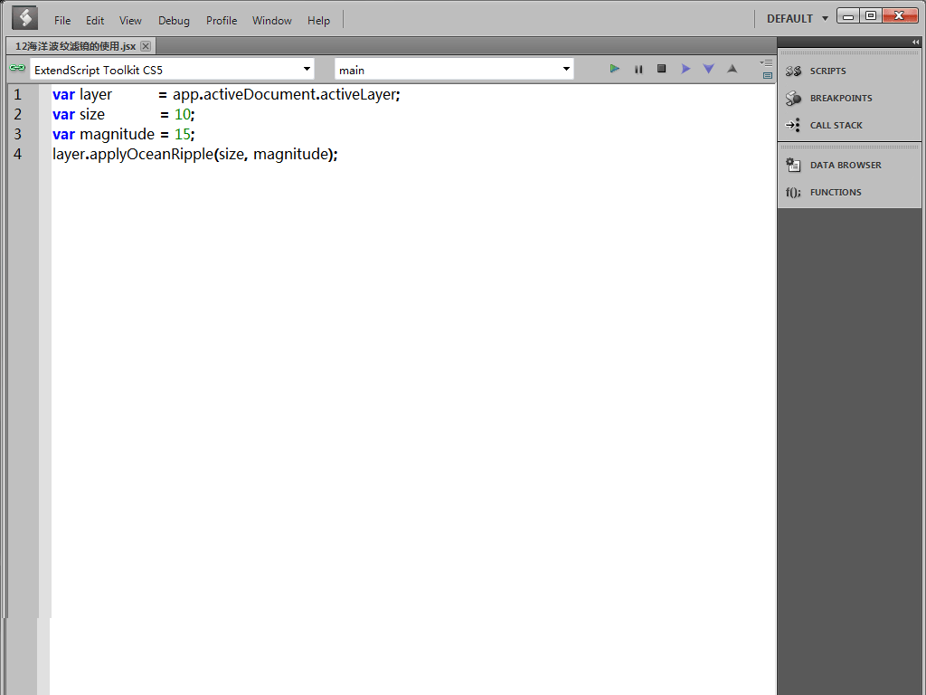
Task: Click the value 15 in magnitude line
Action: click(183, 134)
